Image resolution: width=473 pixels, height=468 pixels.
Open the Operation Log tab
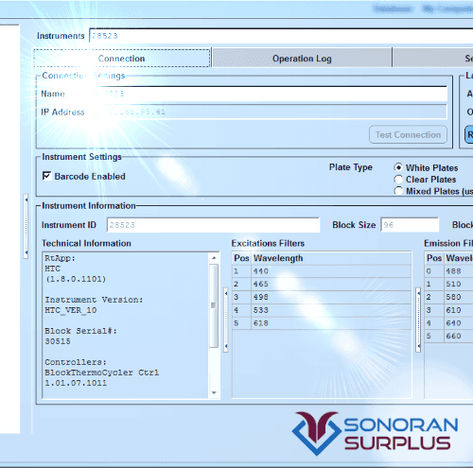click(x=302, y=58)
